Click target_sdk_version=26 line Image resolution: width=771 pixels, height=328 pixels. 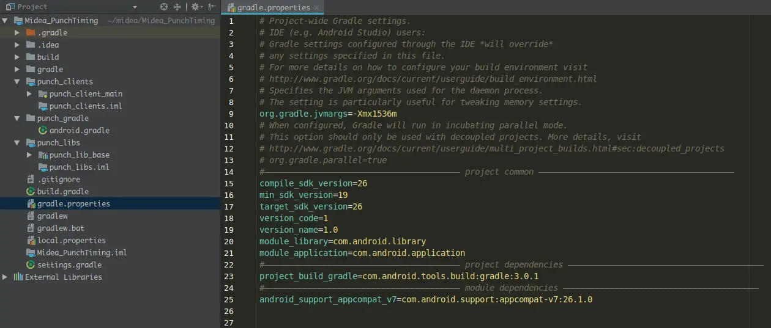pos(311,206)
